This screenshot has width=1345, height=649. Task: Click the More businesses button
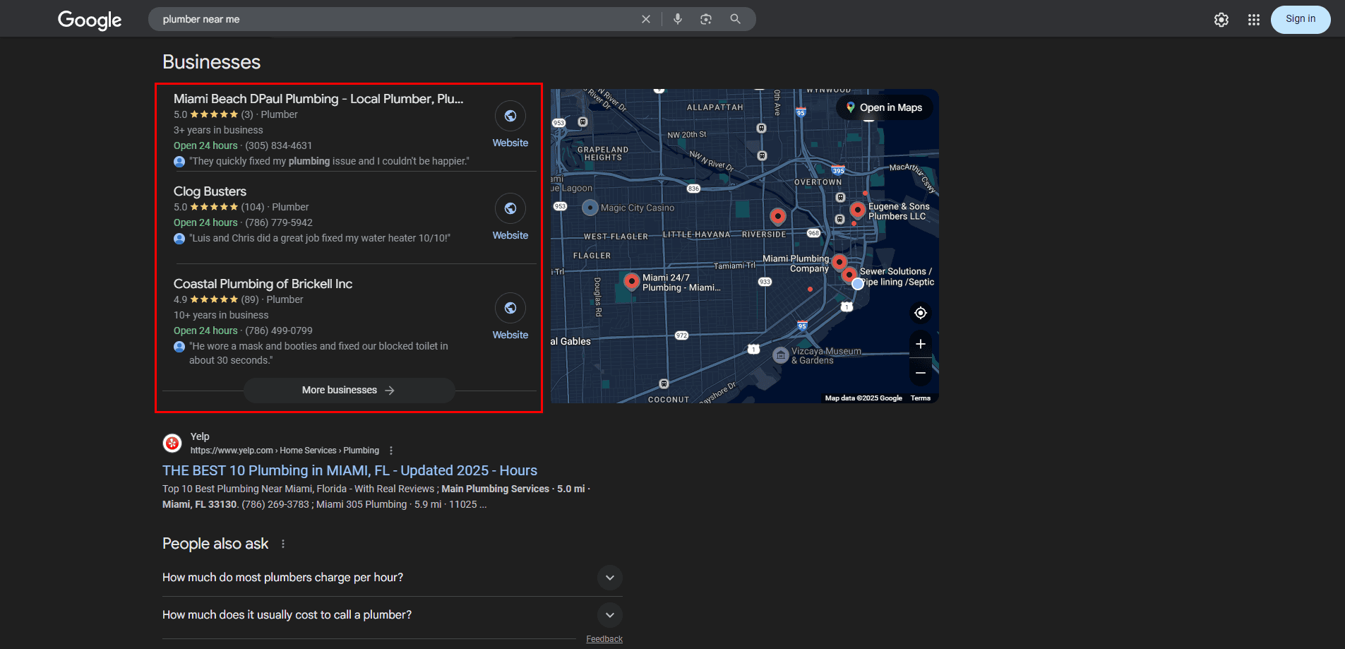click(x=349, y=390)
